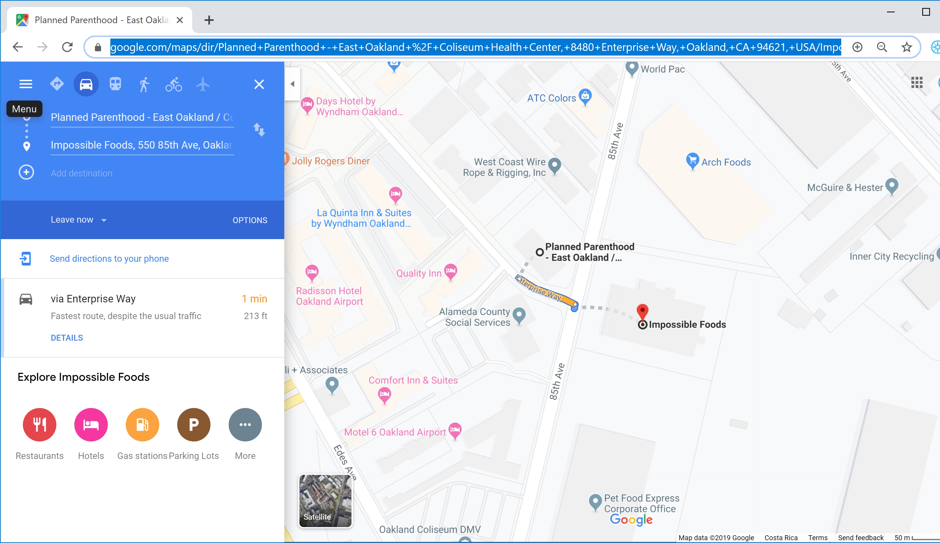940x543 pixels.
Task: Select the Planned Parenthood - East Oakland tab
Action: click(x=100, y=20)
